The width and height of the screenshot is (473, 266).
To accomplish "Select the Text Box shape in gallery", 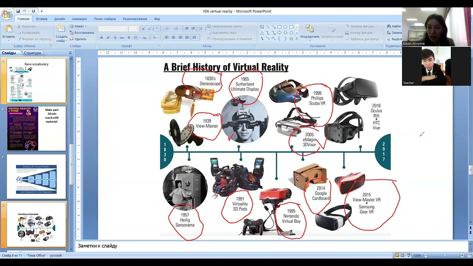I will point(262,27).
